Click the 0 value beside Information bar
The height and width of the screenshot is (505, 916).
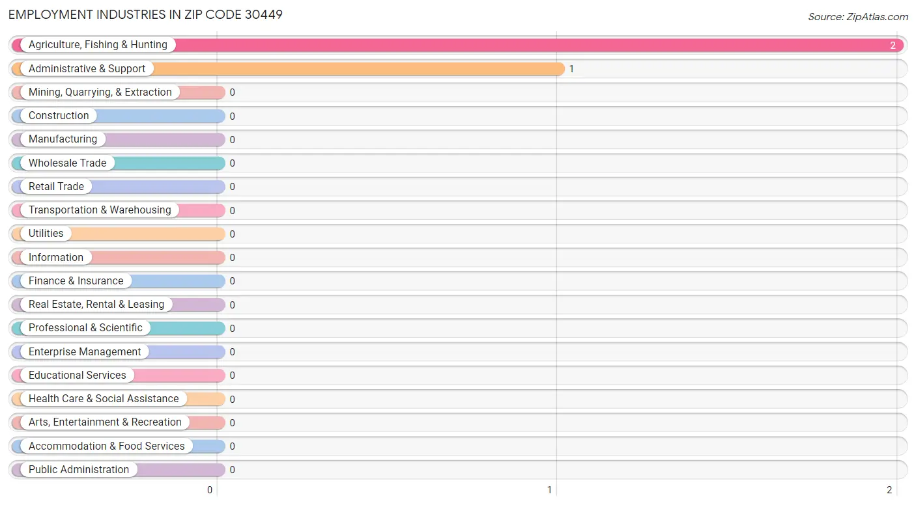click(x=232, y=258)
